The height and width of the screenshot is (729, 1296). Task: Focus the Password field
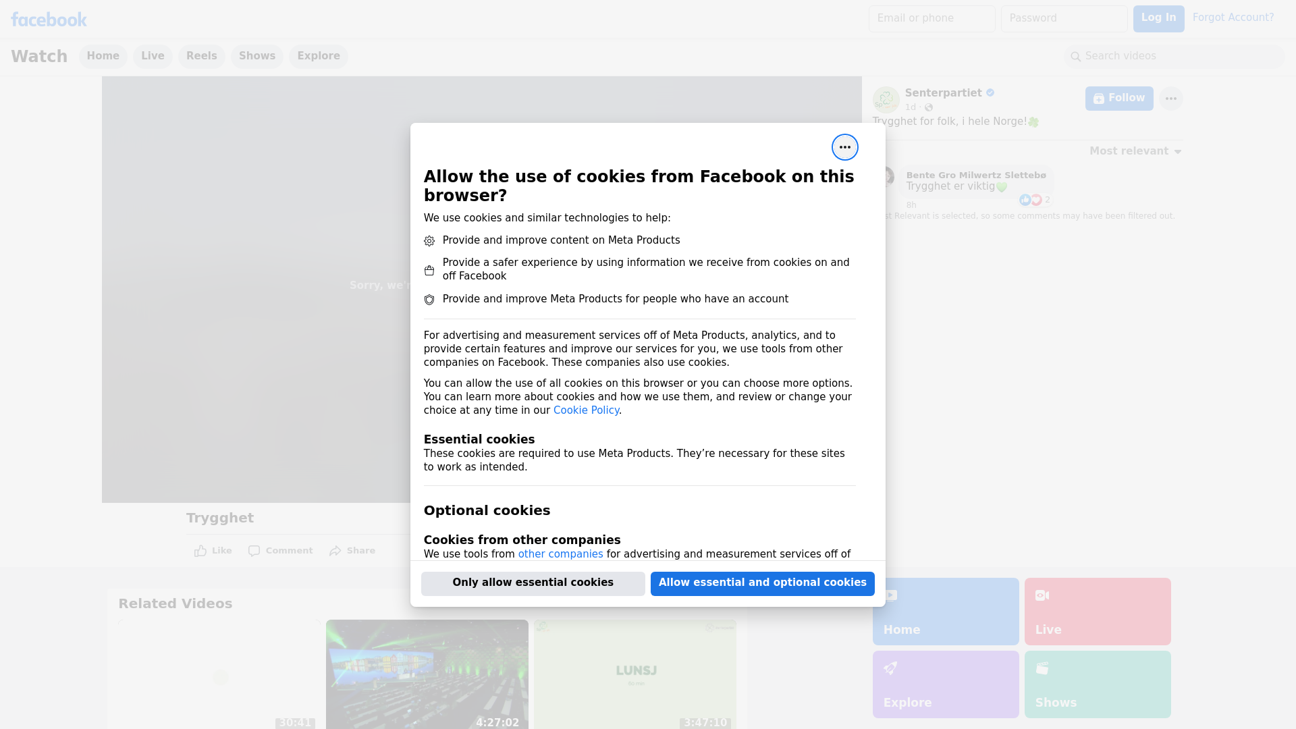pyautogui.click(x=1064, y=19)
